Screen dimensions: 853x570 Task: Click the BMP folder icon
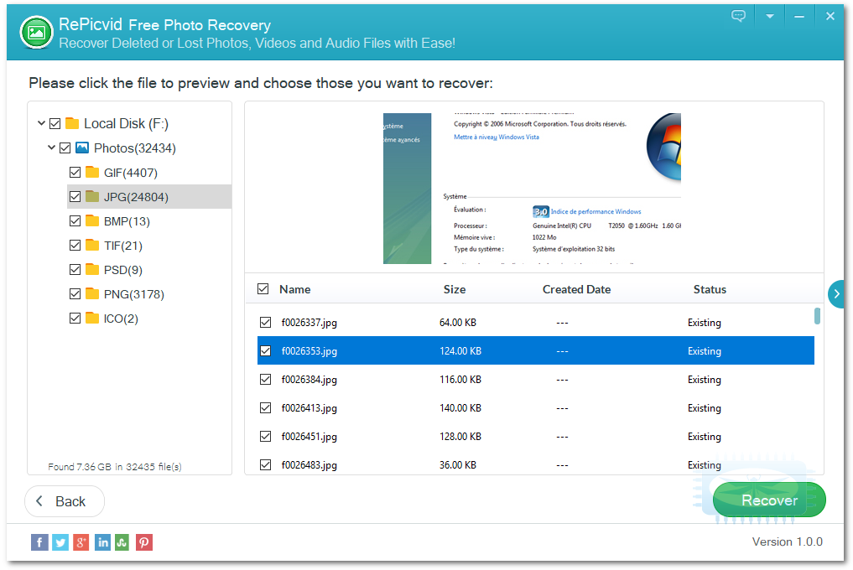[x=92, y=220]
